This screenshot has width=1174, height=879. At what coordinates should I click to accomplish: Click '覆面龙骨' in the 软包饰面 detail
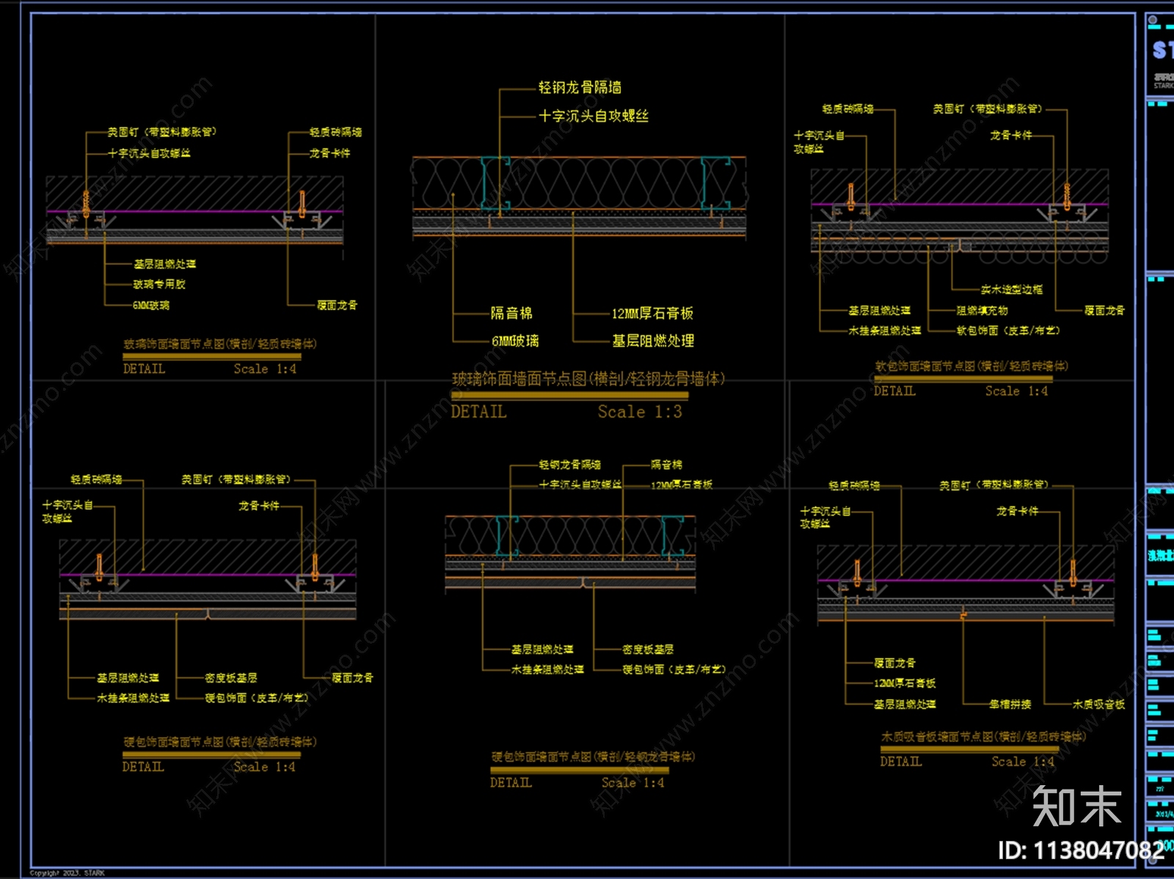[x=1104, y=310]
